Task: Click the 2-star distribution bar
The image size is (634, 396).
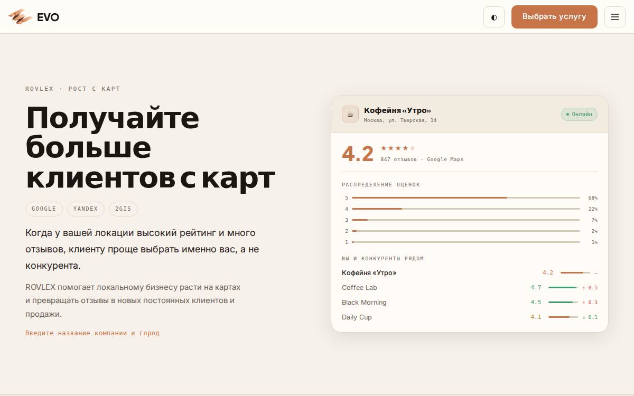Action: click(466, 231)
